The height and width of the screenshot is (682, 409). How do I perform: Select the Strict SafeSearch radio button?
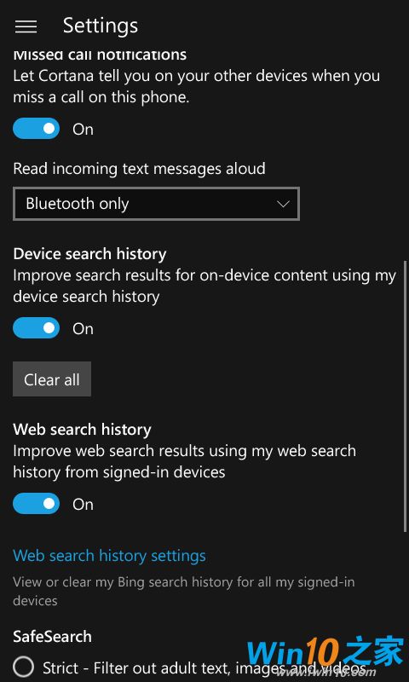pos(24,668)
